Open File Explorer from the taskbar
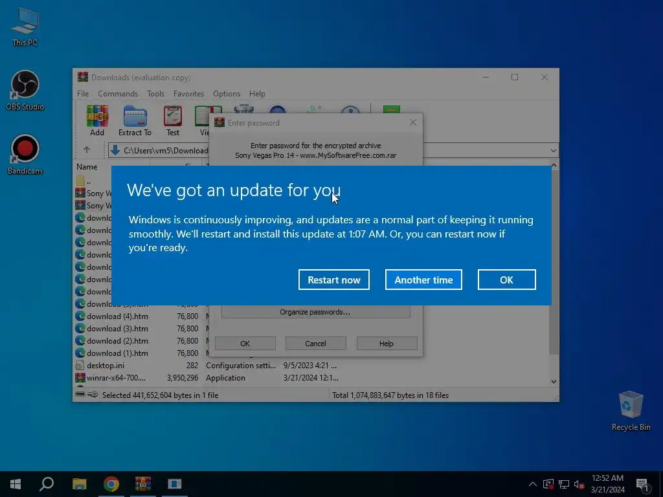Screen dimensions: 663x497 point(79,484)
